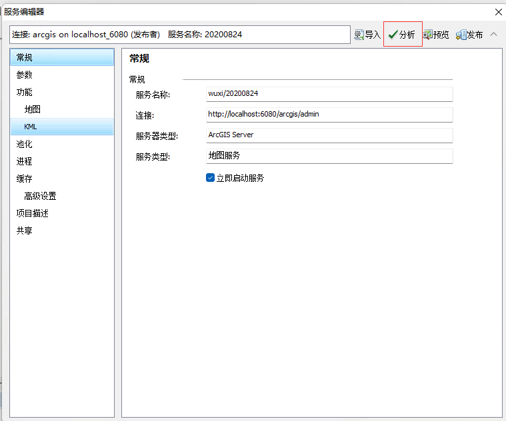The height and width of the screenshot is (421, 506).
Task: Select the 共享 page
Action: (x=25, y=231)
